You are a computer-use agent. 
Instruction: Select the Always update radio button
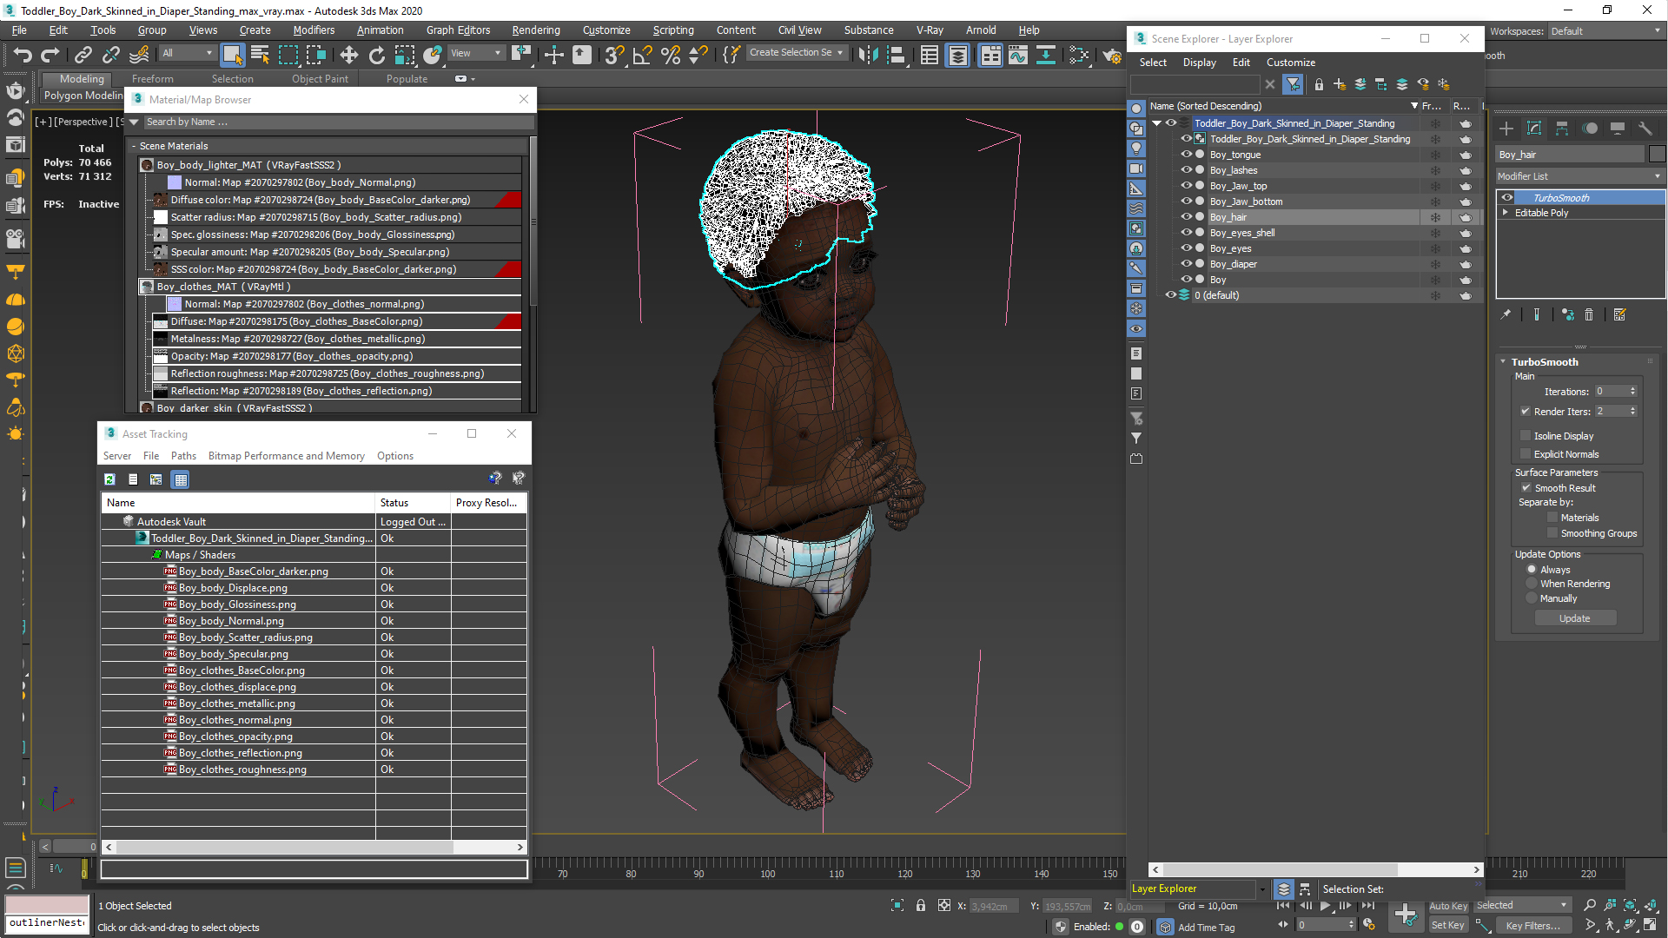coord(1532,570)
